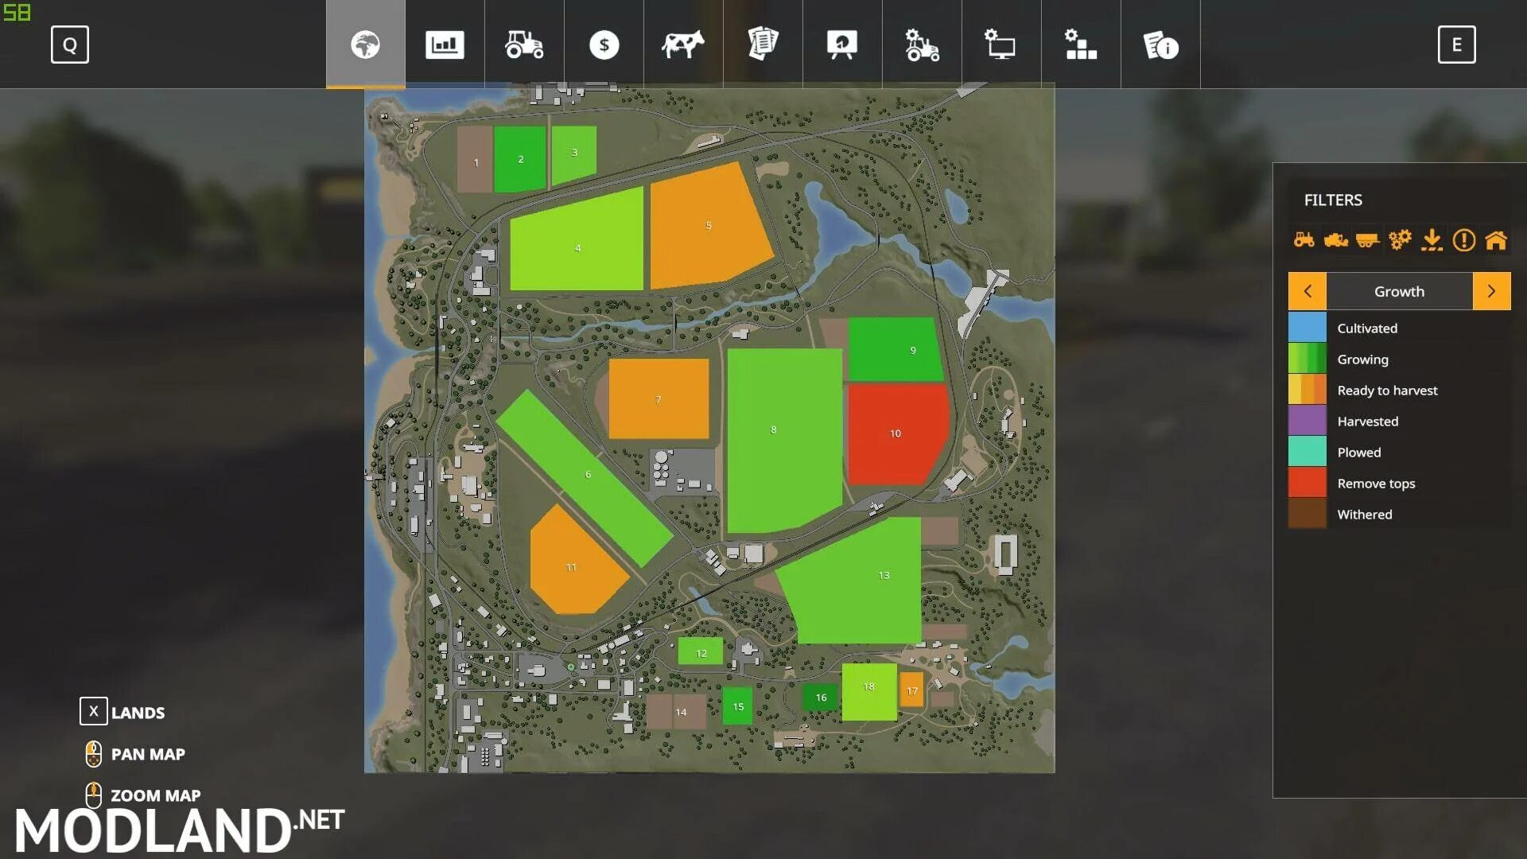Click the Zoom Map mouse icon
The width and height of the screenshot is (1527, 859).
click(x=93, y=795)
